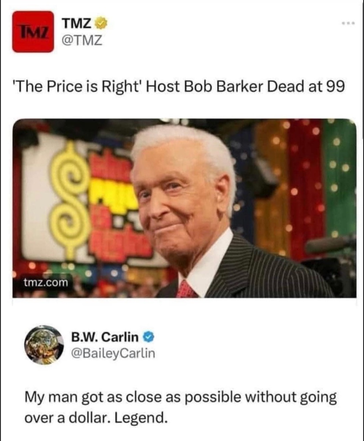
Task: Click the B.W. Carlin display name
Action: [x=105, y=336]
